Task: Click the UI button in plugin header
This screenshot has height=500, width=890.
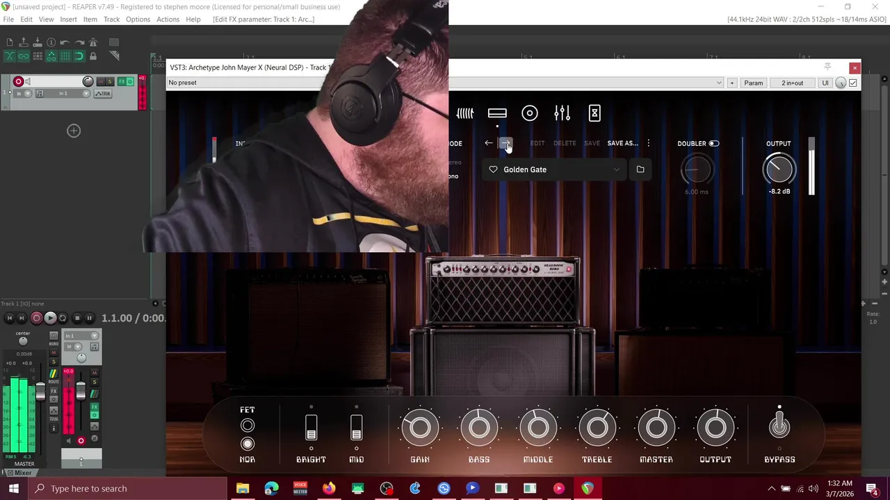Action: click(825, 83)
